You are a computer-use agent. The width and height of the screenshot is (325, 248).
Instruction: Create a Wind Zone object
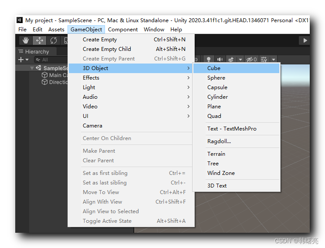pyautogui.click(x=237, y=173)
